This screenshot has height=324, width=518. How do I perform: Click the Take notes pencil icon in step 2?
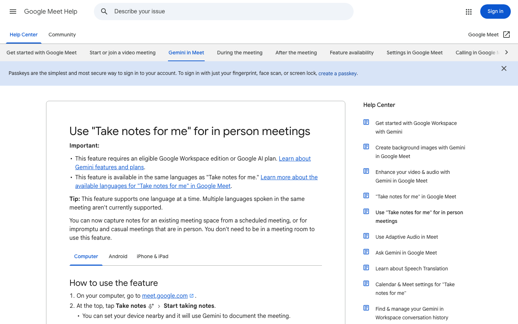(151, 306)
